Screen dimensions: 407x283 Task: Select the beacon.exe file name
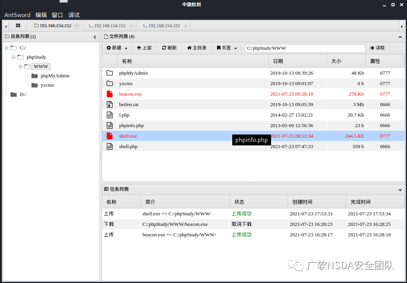[130, 94]
